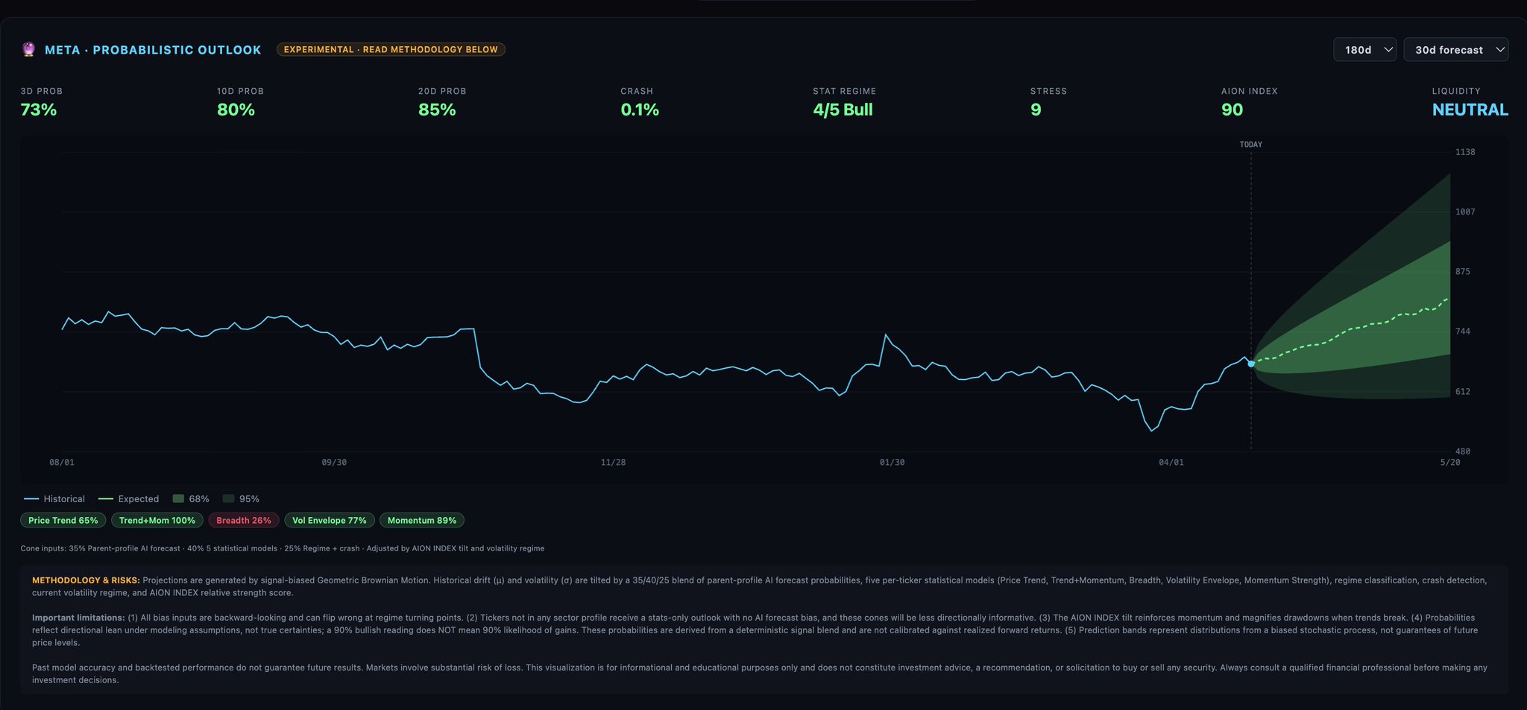1527x710 pixels.
Task: Click the chevron arrow on 30d forecast selector
Action: coord(1499,50)
